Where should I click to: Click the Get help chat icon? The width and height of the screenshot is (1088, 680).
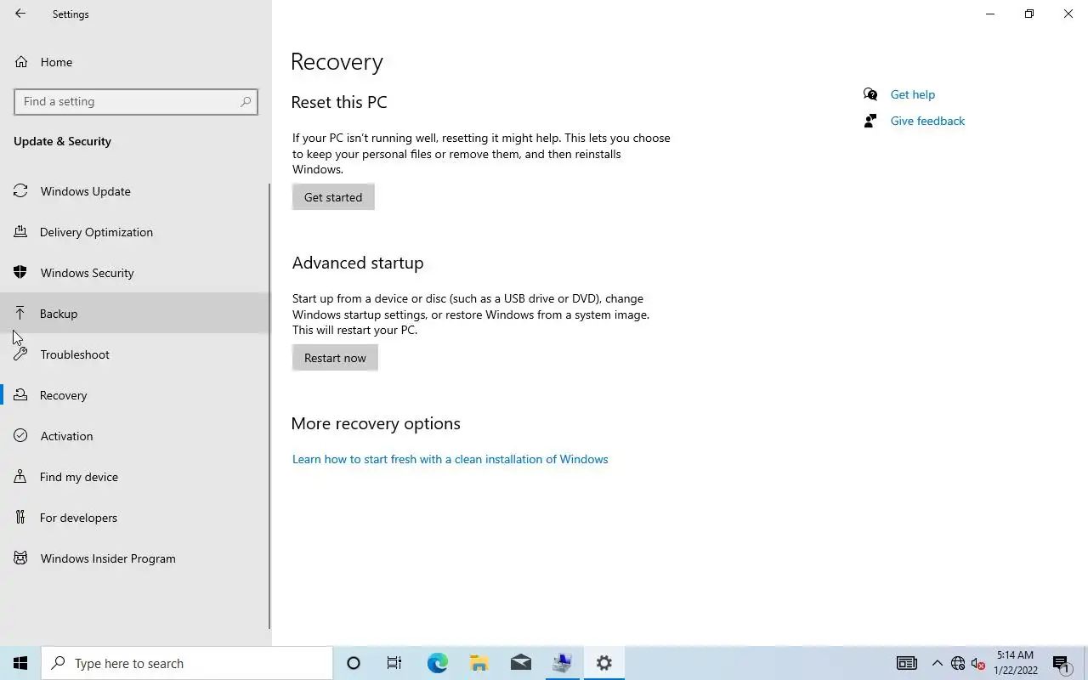(x=870, y=94)
